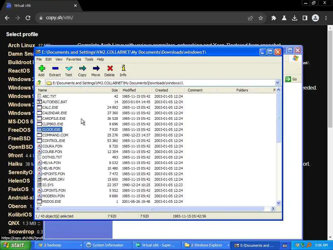Open the FreeDOS profile link
Screen dimensions: 333x250
point(19,130)
